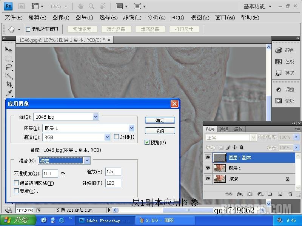Image resolution: width=302 pixels, height=226 pixels.
Task: Add a layer mask icon
Action: point(250,194)
